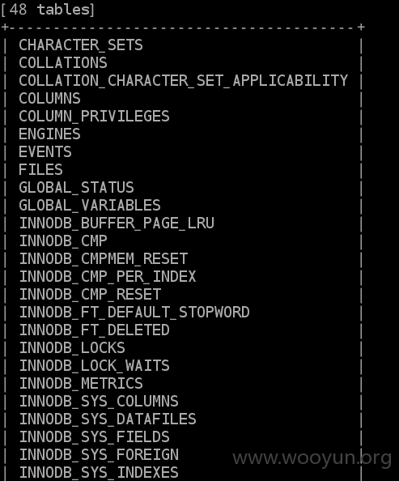Click the www.wooyun.org watermark link
This screenshot has height=481, width=399.
click(x=312, y=458)
